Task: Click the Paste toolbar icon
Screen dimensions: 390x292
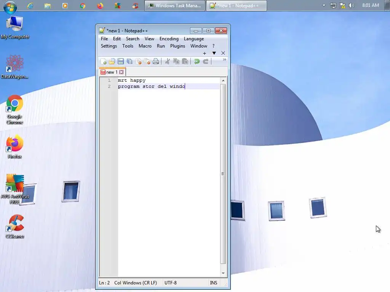Action: point(185,61)
